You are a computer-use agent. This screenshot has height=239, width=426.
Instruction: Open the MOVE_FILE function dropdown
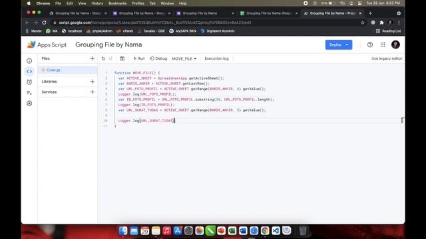(x=184, y=58)
